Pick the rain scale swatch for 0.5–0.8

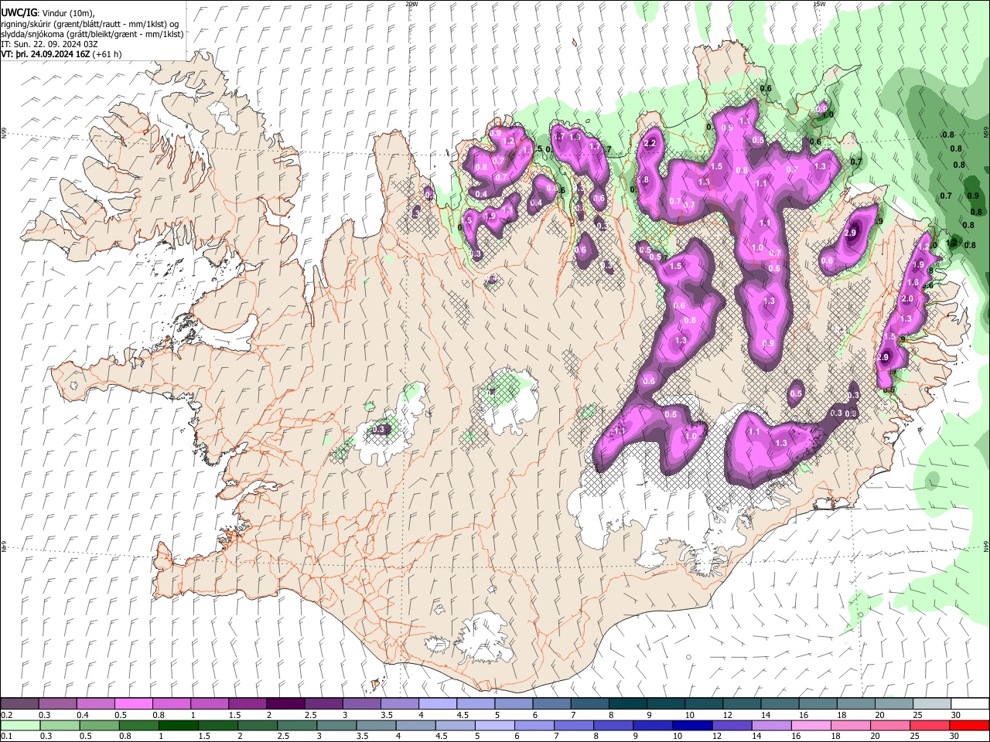pyautogui.click(x=99, y=725)
